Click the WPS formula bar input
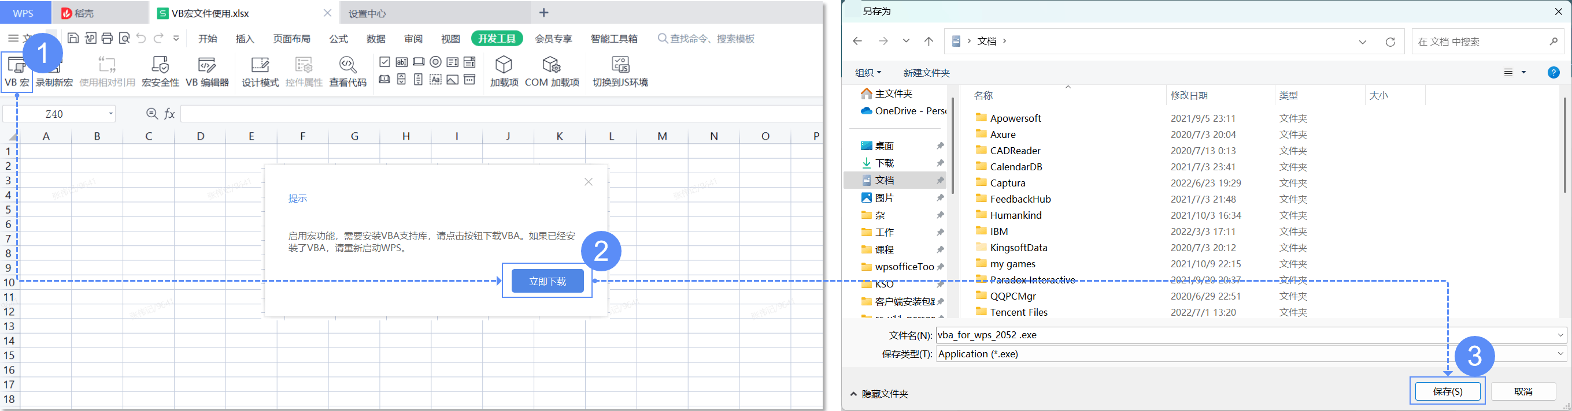The image size is (1572, 411). point(502,114)
